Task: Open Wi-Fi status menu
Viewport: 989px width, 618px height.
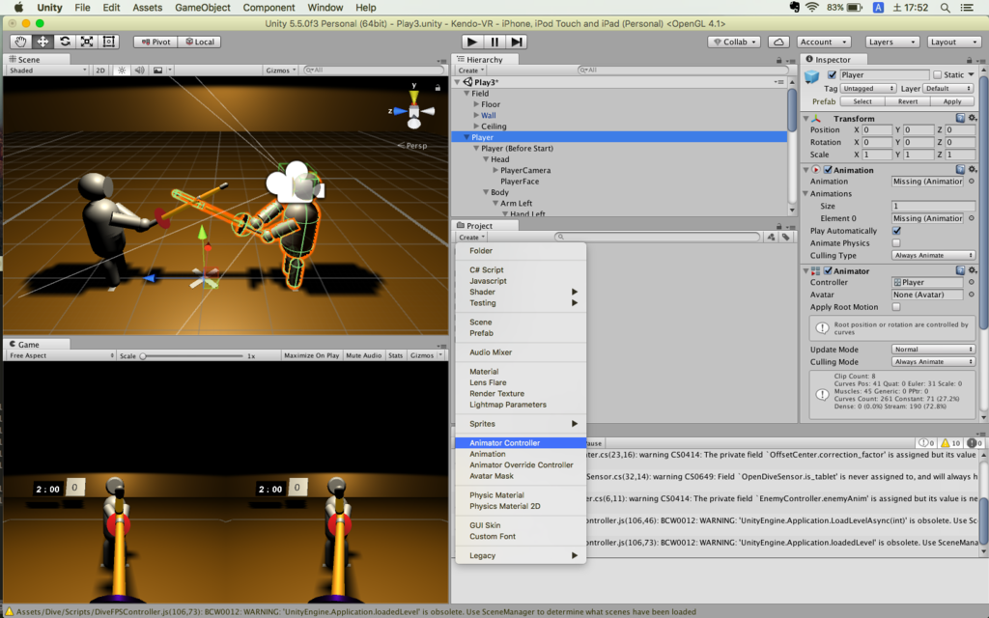Action: point(812,8)
